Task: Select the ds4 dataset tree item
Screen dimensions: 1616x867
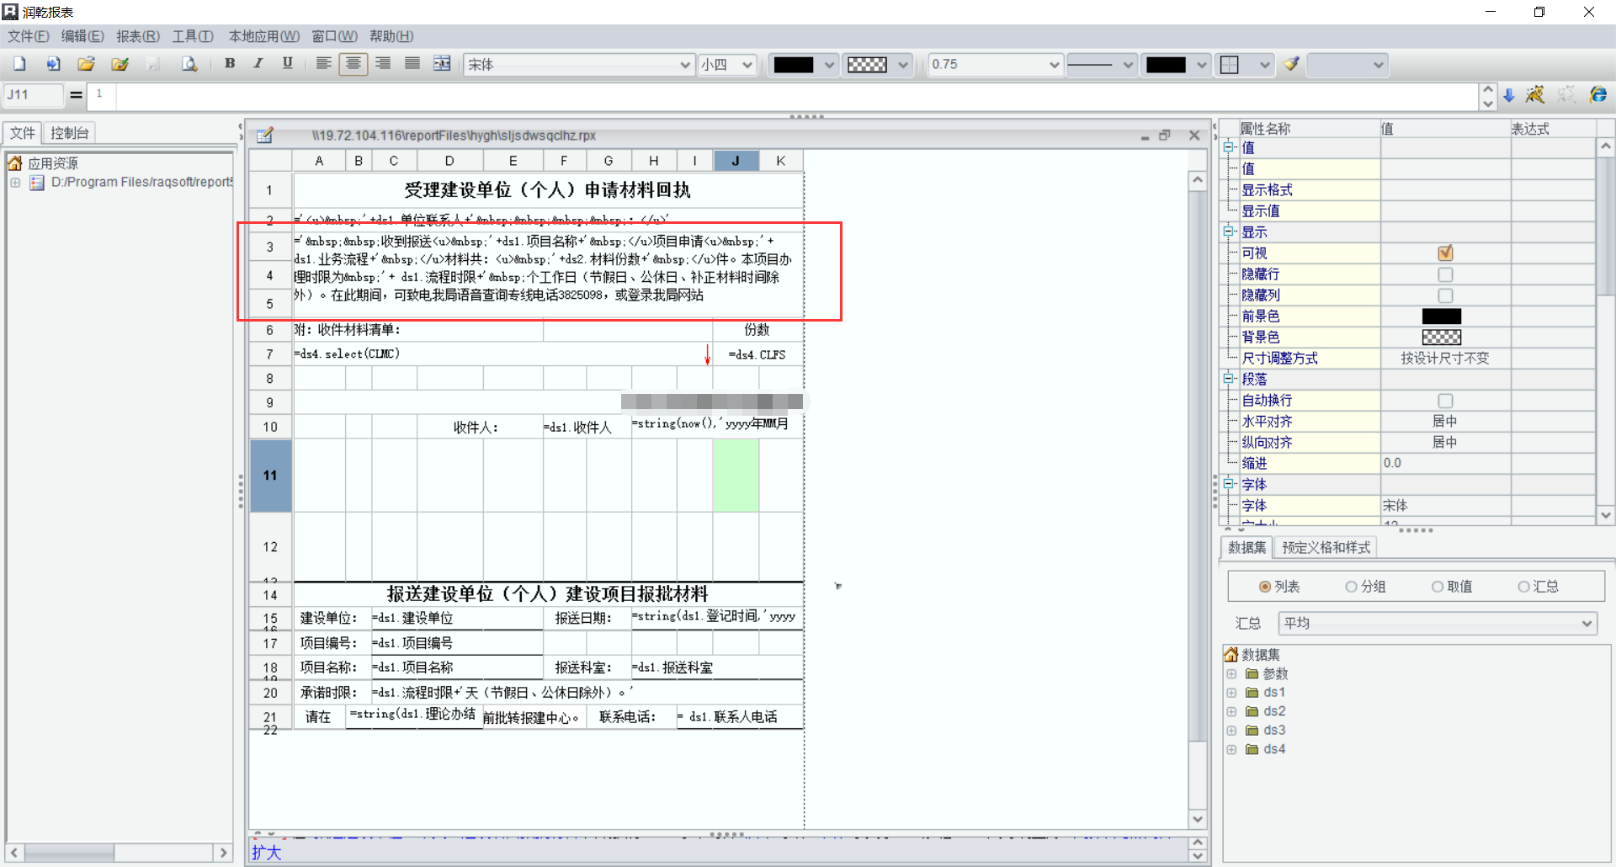Action: pos(1274,749)
